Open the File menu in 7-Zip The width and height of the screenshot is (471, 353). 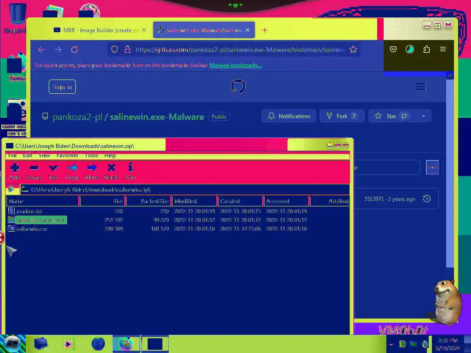12,155
